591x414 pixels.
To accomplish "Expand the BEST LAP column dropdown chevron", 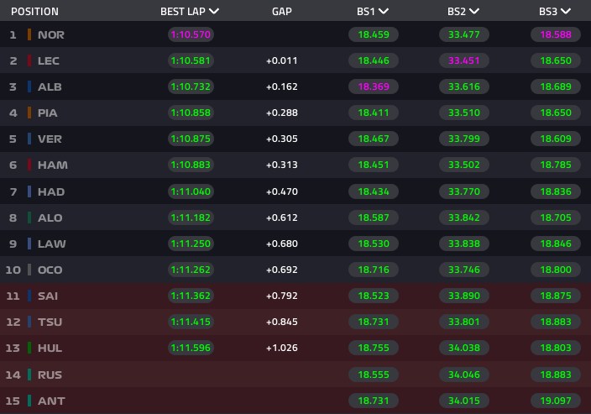I will point(214,11).
